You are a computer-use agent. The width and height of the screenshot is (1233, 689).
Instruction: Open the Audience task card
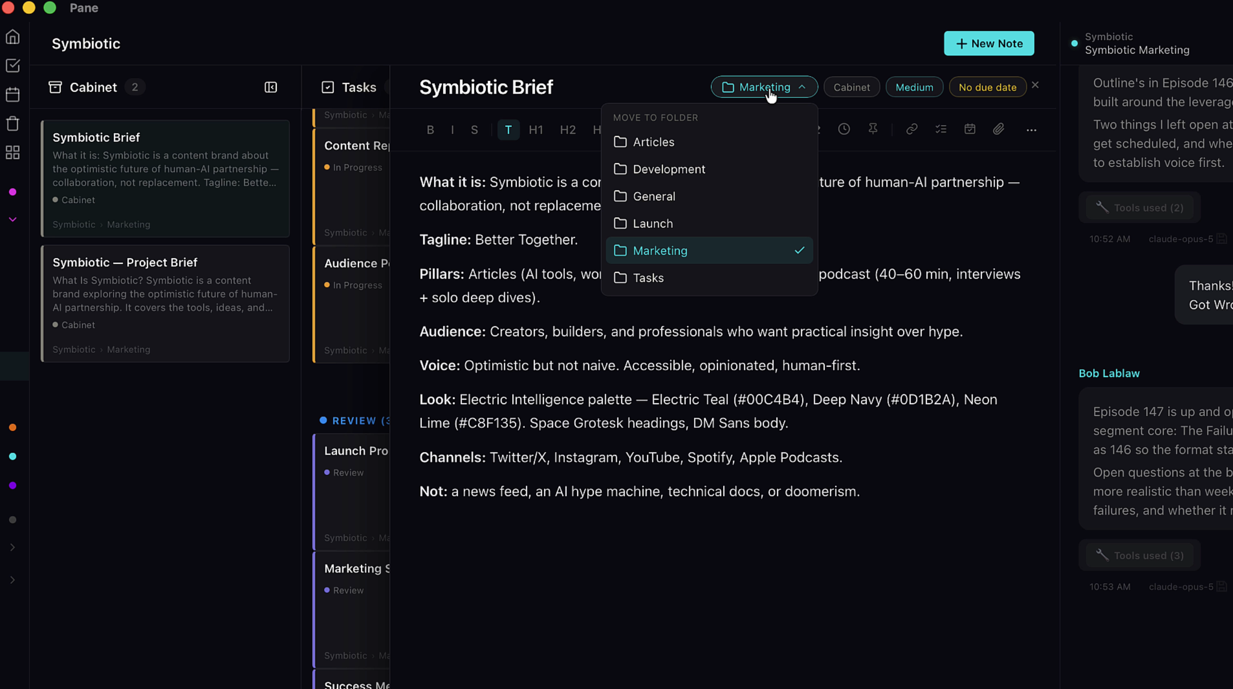352,304
